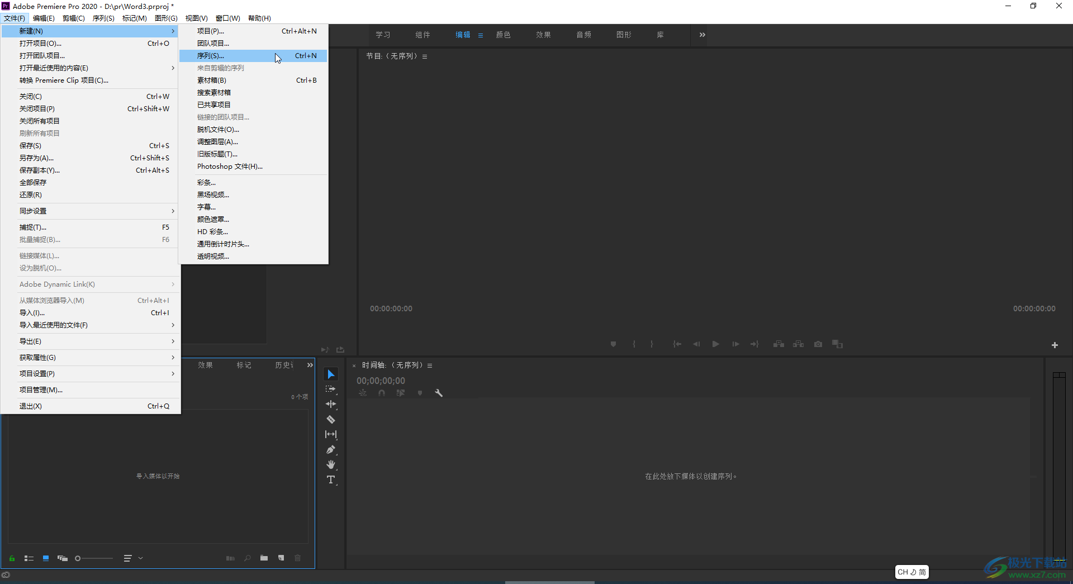
Task: Click the Find magnifier icon in project panel
Action: tap(247, 558)
